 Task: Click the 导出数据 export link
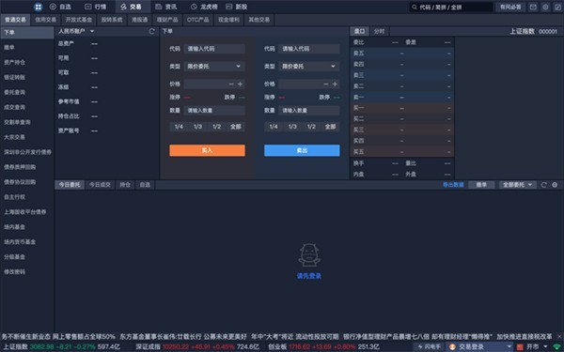[453, 185]
